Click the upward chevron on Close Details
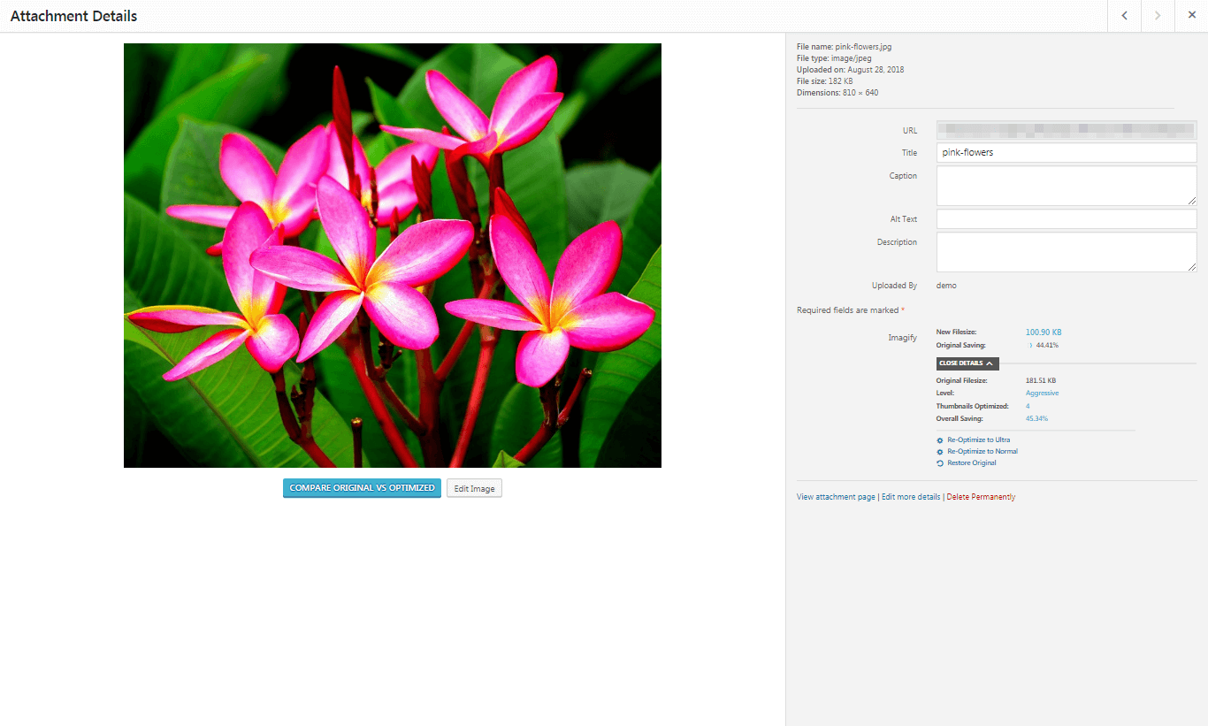Image resolution: width=1208 pixels, height=726 pixels. (990, 363)
